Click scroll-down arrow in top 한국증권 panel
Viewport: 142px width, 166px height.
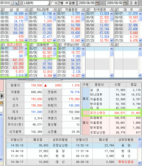pyautogui.click(x=111, y=40)
